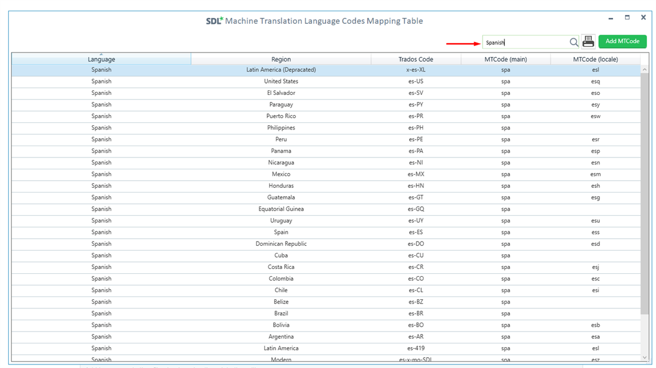The height and width of the screenshot is (368, 656).
Task: Click the esy locale code cell
Action: pyautogui.click(x=595, y=104)
